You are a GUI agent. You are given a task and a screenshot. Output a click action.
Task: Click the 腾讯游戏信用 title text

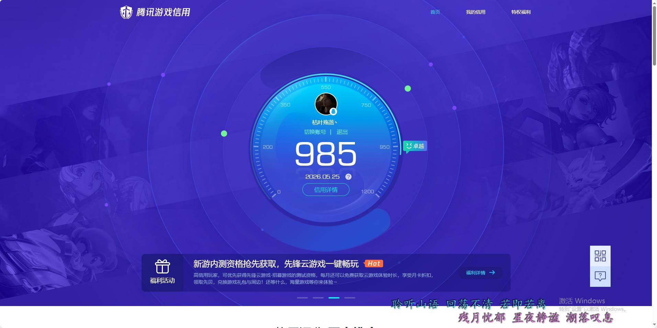pyautogui.click(x=163, y=12)
